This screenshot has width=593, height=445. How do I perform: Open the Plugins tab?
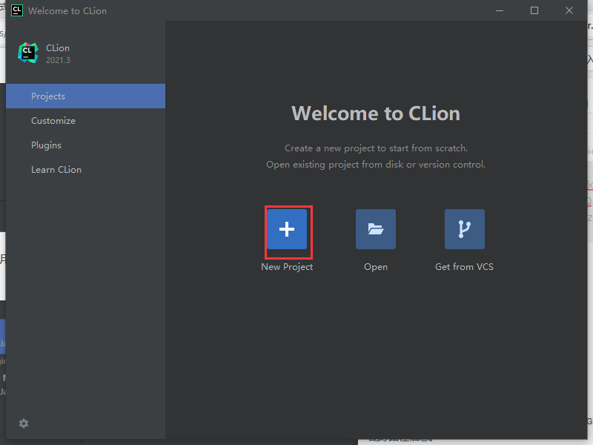pyautogui.click(x=85, y=145)
